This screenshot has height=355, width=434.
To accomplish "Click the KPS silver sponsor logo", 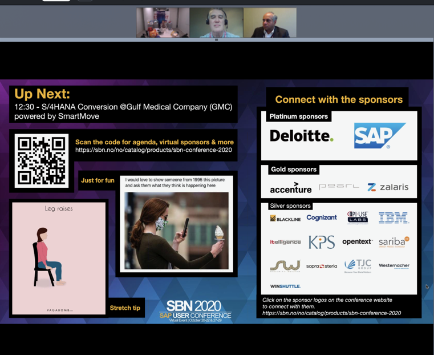I will 322,242.
